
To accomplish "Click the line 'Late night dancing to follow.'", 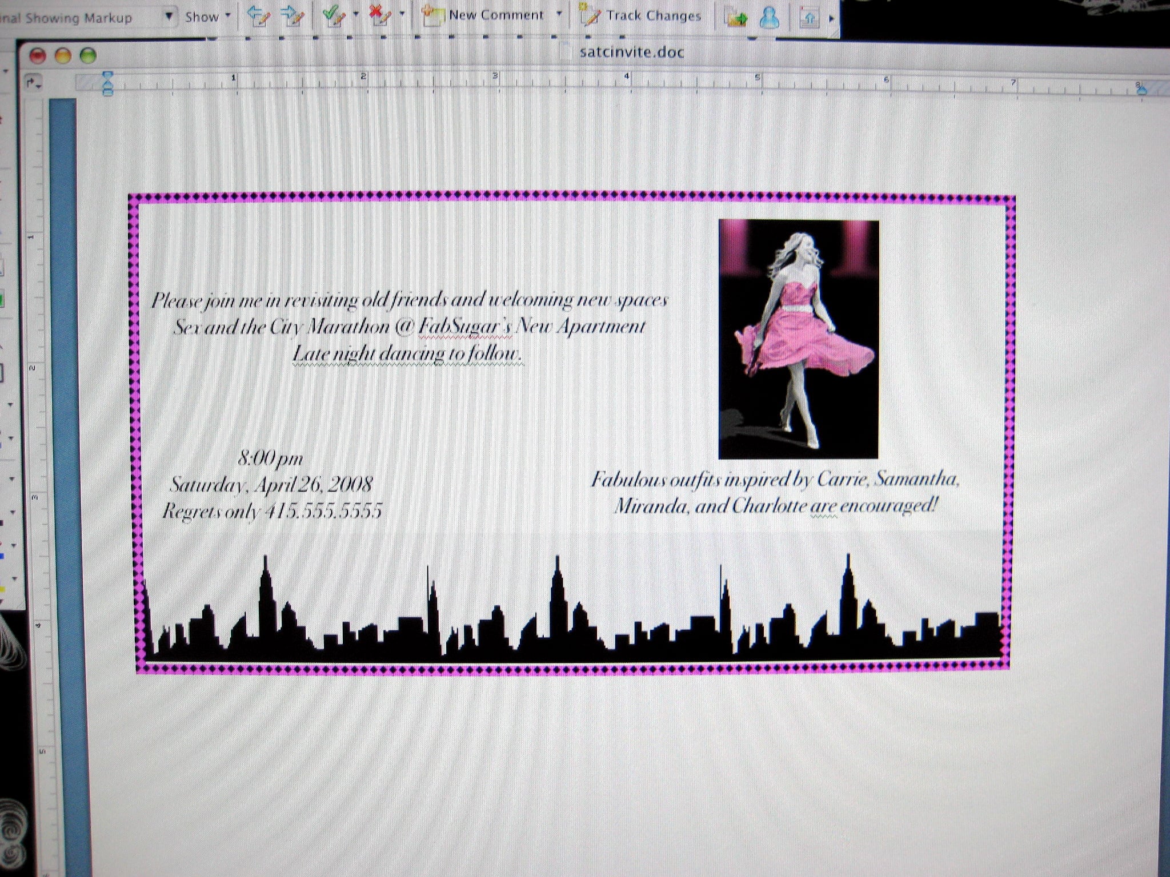I will coord(407,354).
